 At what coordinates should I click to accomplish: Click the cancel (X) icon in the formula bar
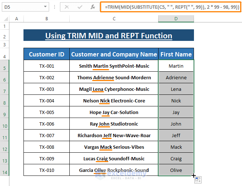67,7
